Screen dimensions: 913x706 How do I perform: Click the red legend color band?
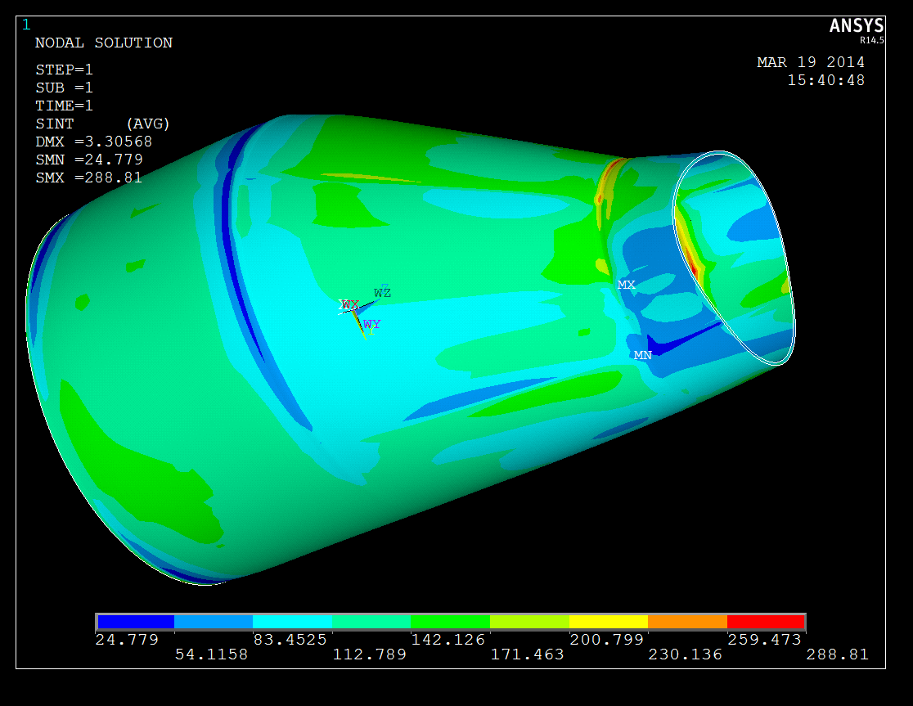pos(766,622)
